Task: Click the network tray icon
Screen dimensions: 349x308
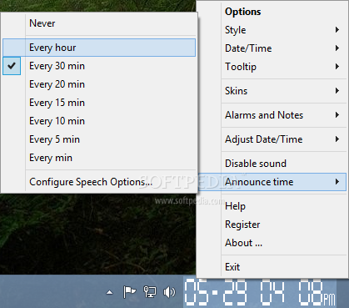Action: [150, 292]
